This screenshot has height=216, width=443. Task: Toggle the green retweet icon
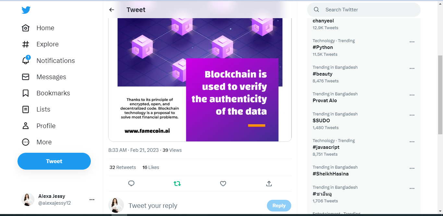click(177, 184)
